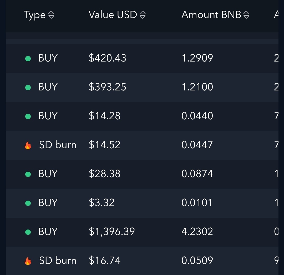The height and width of the screenshot is (275, 284).
Task: Select BUY label in $3.32 row
Action: 48,203
